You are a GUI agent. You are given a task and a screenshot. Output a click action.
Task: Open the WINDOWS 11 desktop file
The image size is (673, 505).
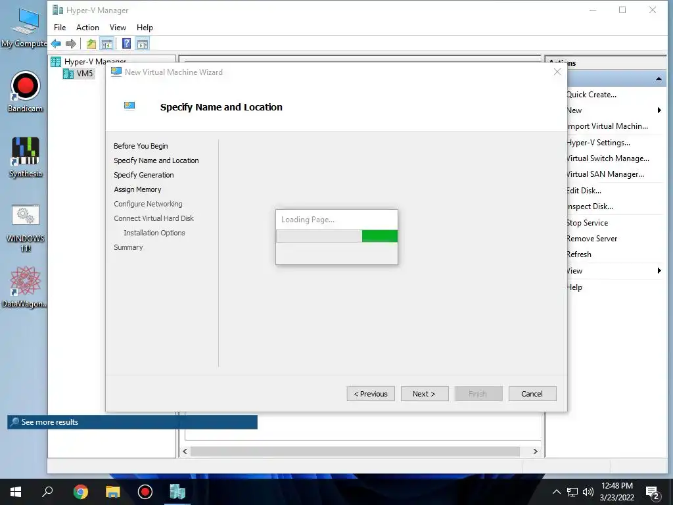(26, 228)
